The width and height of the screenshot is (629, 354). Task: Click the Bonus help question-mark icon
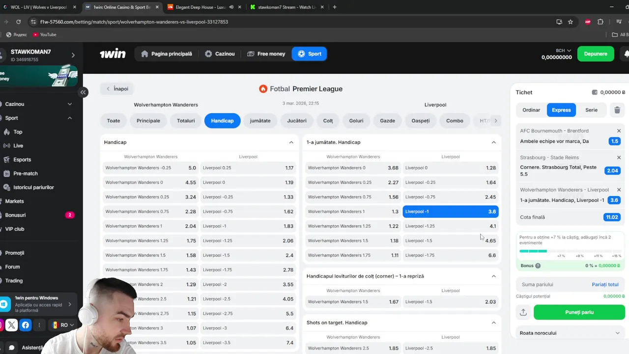pyautogui.click(x=538, y=265)
